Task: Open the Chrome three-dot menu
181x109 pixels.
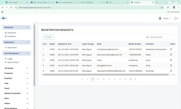Action: coord(178,7)
